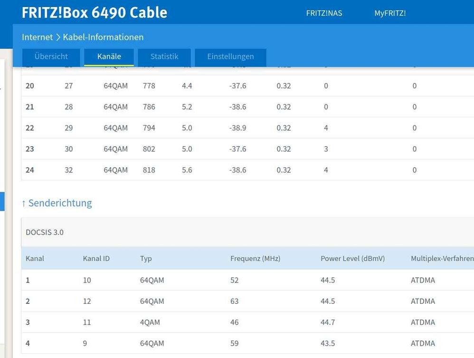Click upstream Kanal ID 9
The width and height of the screenshot is (474, 358).
(x=85, y=343)
